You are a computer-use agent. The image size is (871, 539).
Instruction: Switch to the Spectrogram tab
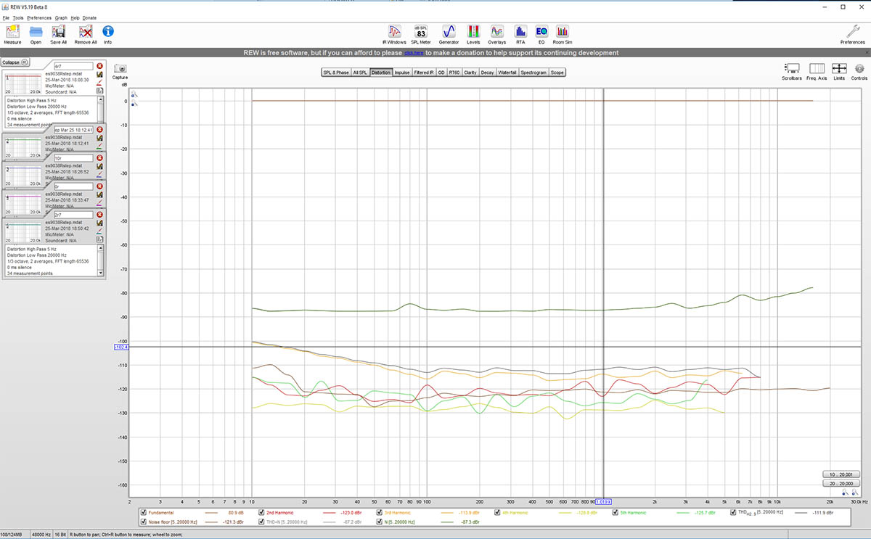[x=533, y=73]
